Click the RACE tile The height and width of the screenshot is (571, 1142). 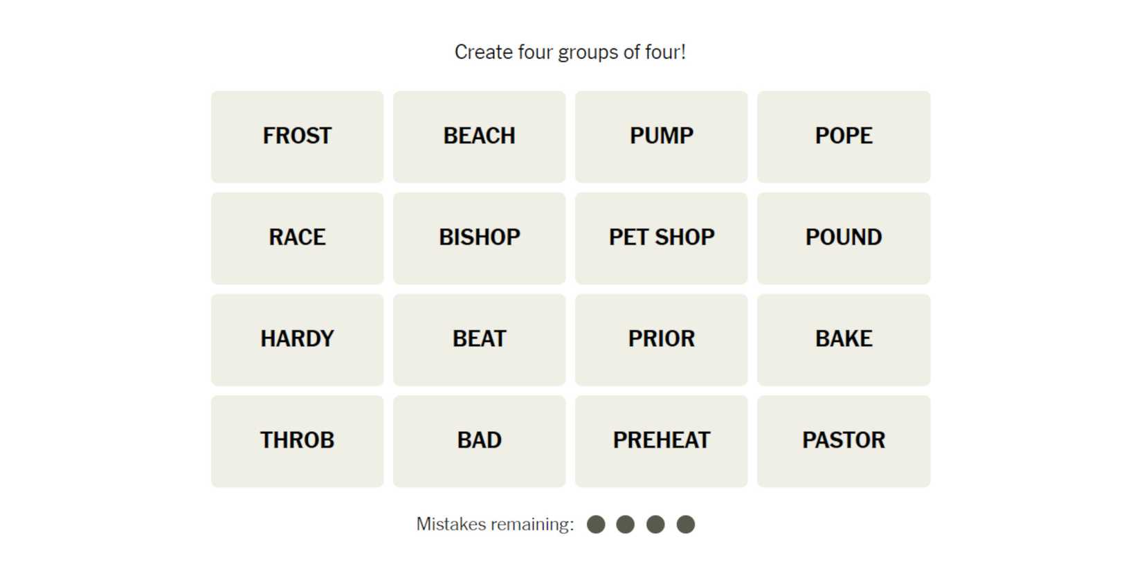coord(297,238)
